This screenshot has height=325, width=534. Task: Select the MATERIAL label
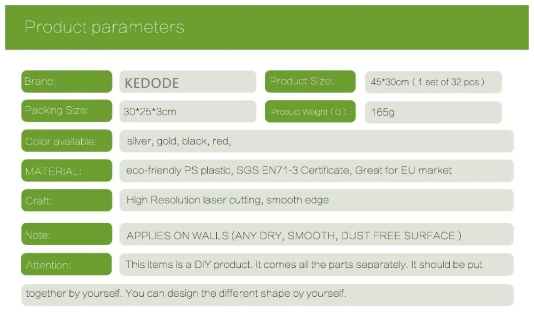point(67,170)
